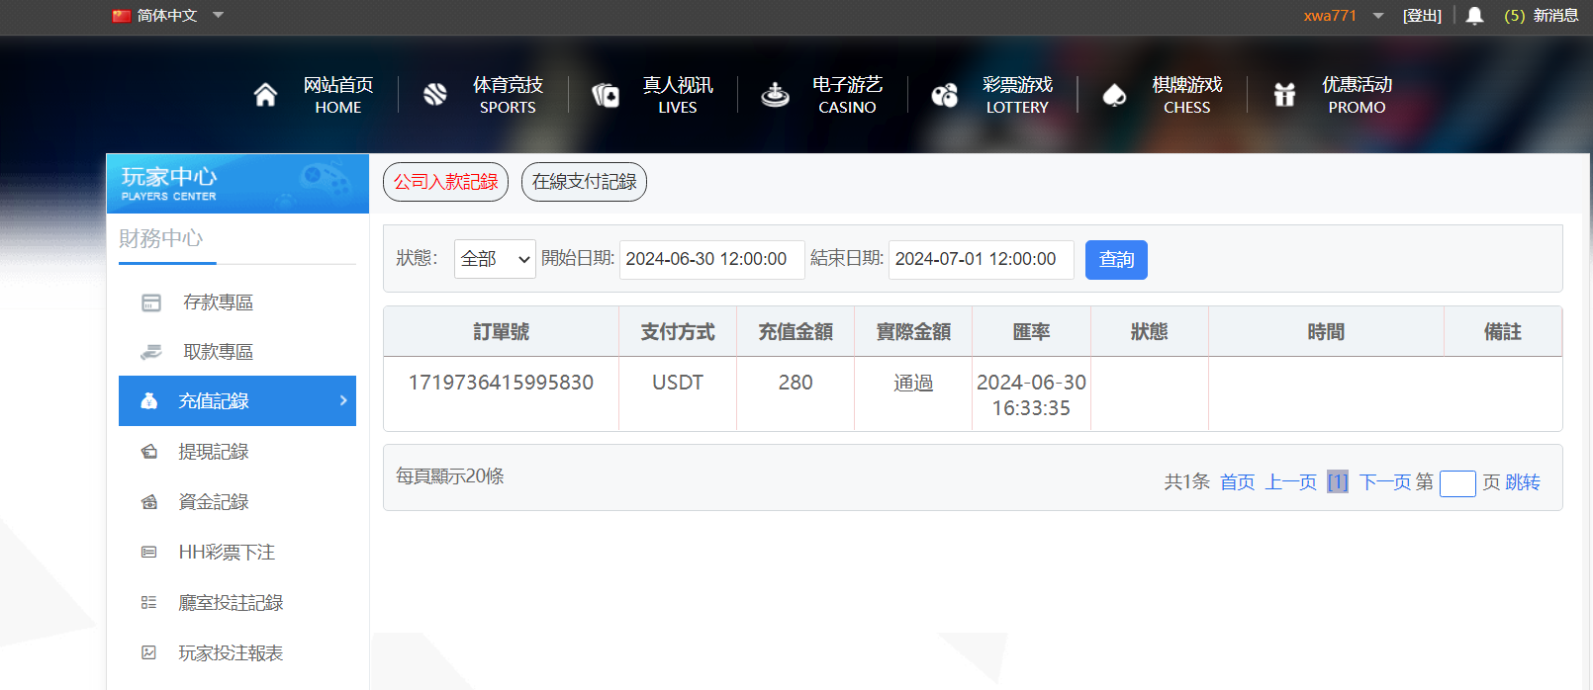1593x690 pixels.
Task: Expand the xwa771 account dropdown arrow
Action: (1378, 16)
